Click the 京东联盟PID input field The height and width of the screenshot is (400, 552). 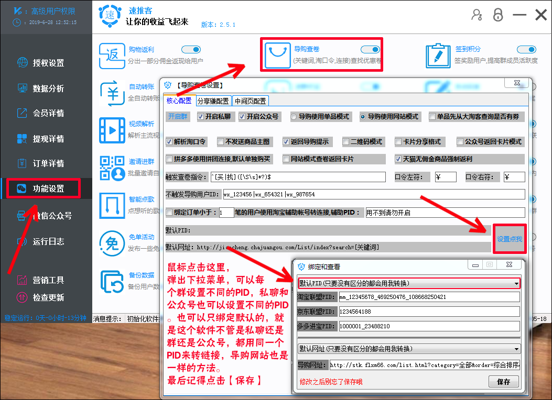point(429,312)
